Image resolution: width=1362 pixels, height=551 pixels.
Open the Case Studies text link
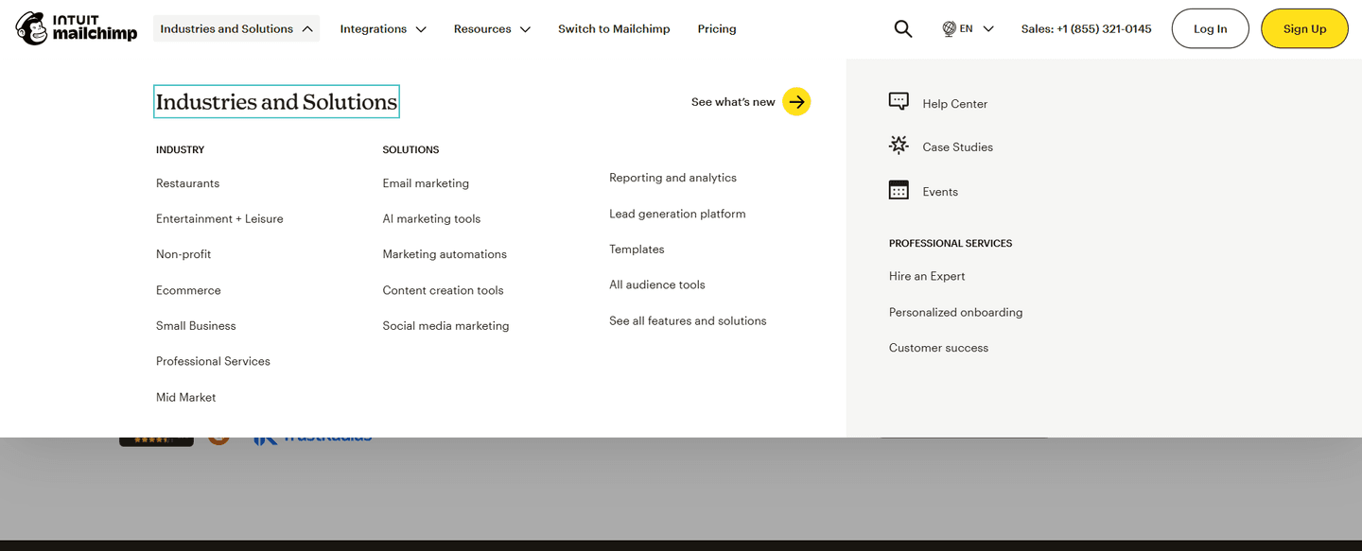pos(957,146)
